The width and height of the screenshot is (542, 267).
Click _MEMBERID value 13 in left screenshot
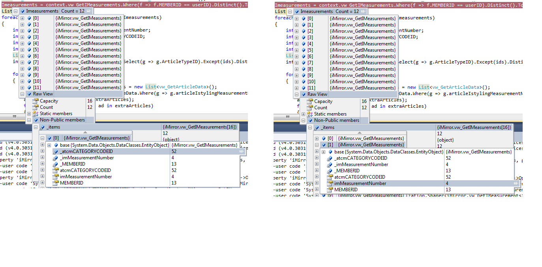click(174, 164)
